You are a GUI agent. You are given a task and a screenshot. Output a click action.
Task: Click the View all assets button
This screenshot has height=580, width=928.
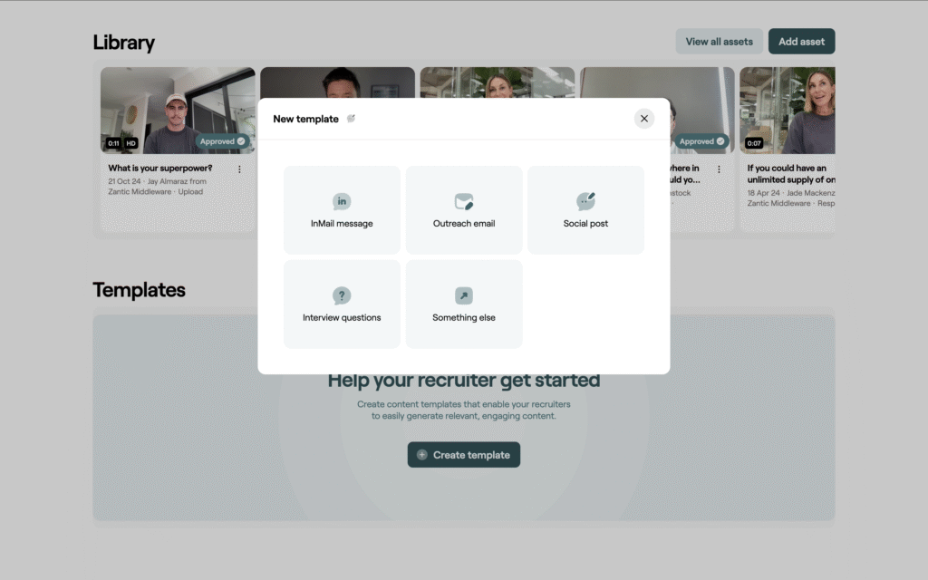pos(719,42)
